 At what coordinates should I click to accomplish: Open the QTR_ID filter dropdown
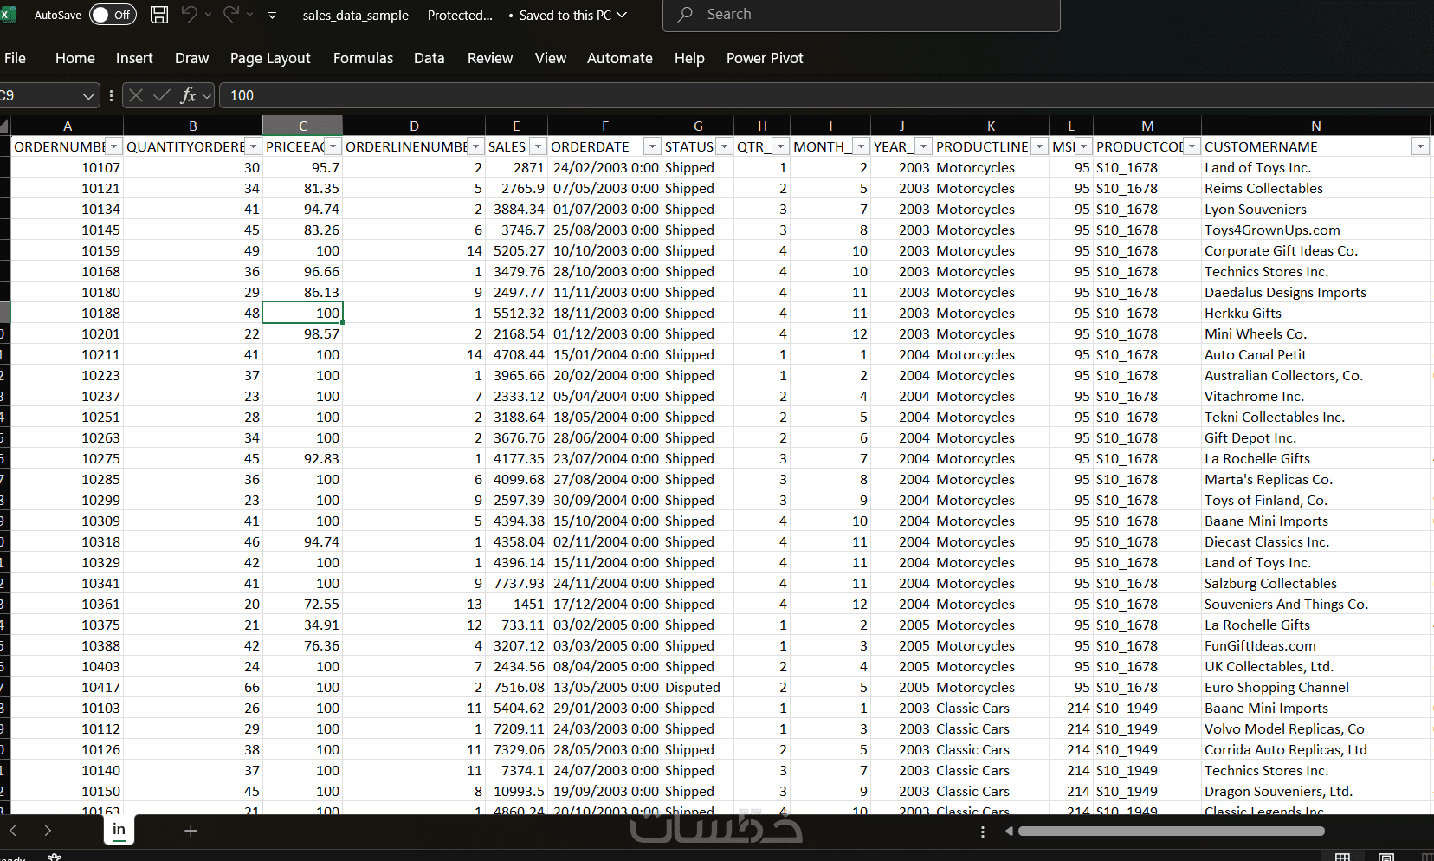pyautogui.click(x=781, y=146)
